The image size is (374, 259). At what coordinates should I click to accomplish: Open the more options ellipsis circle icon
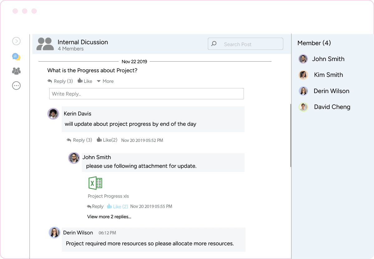click(x=16, y=85)
